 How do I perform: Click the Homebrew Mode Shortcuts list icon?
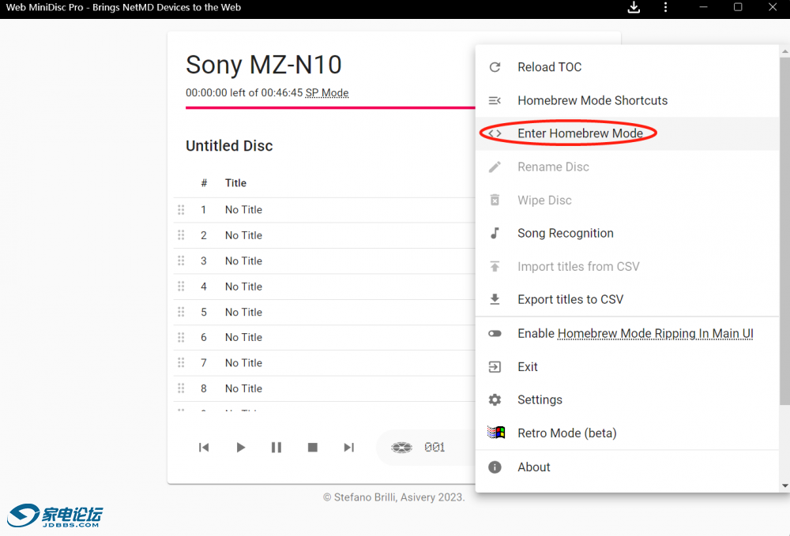pyautogui.click(x=495, y=101)
